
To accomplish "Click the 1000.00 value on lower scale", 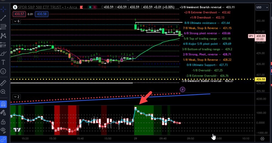I will 261,113.
